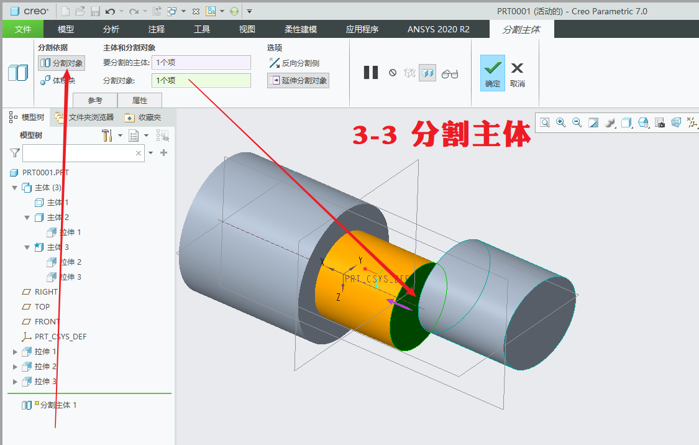The width and height of the screenshot is (699, 445).
Task: Switch to the 注释 ribbon tab
Action: (157, 29)
